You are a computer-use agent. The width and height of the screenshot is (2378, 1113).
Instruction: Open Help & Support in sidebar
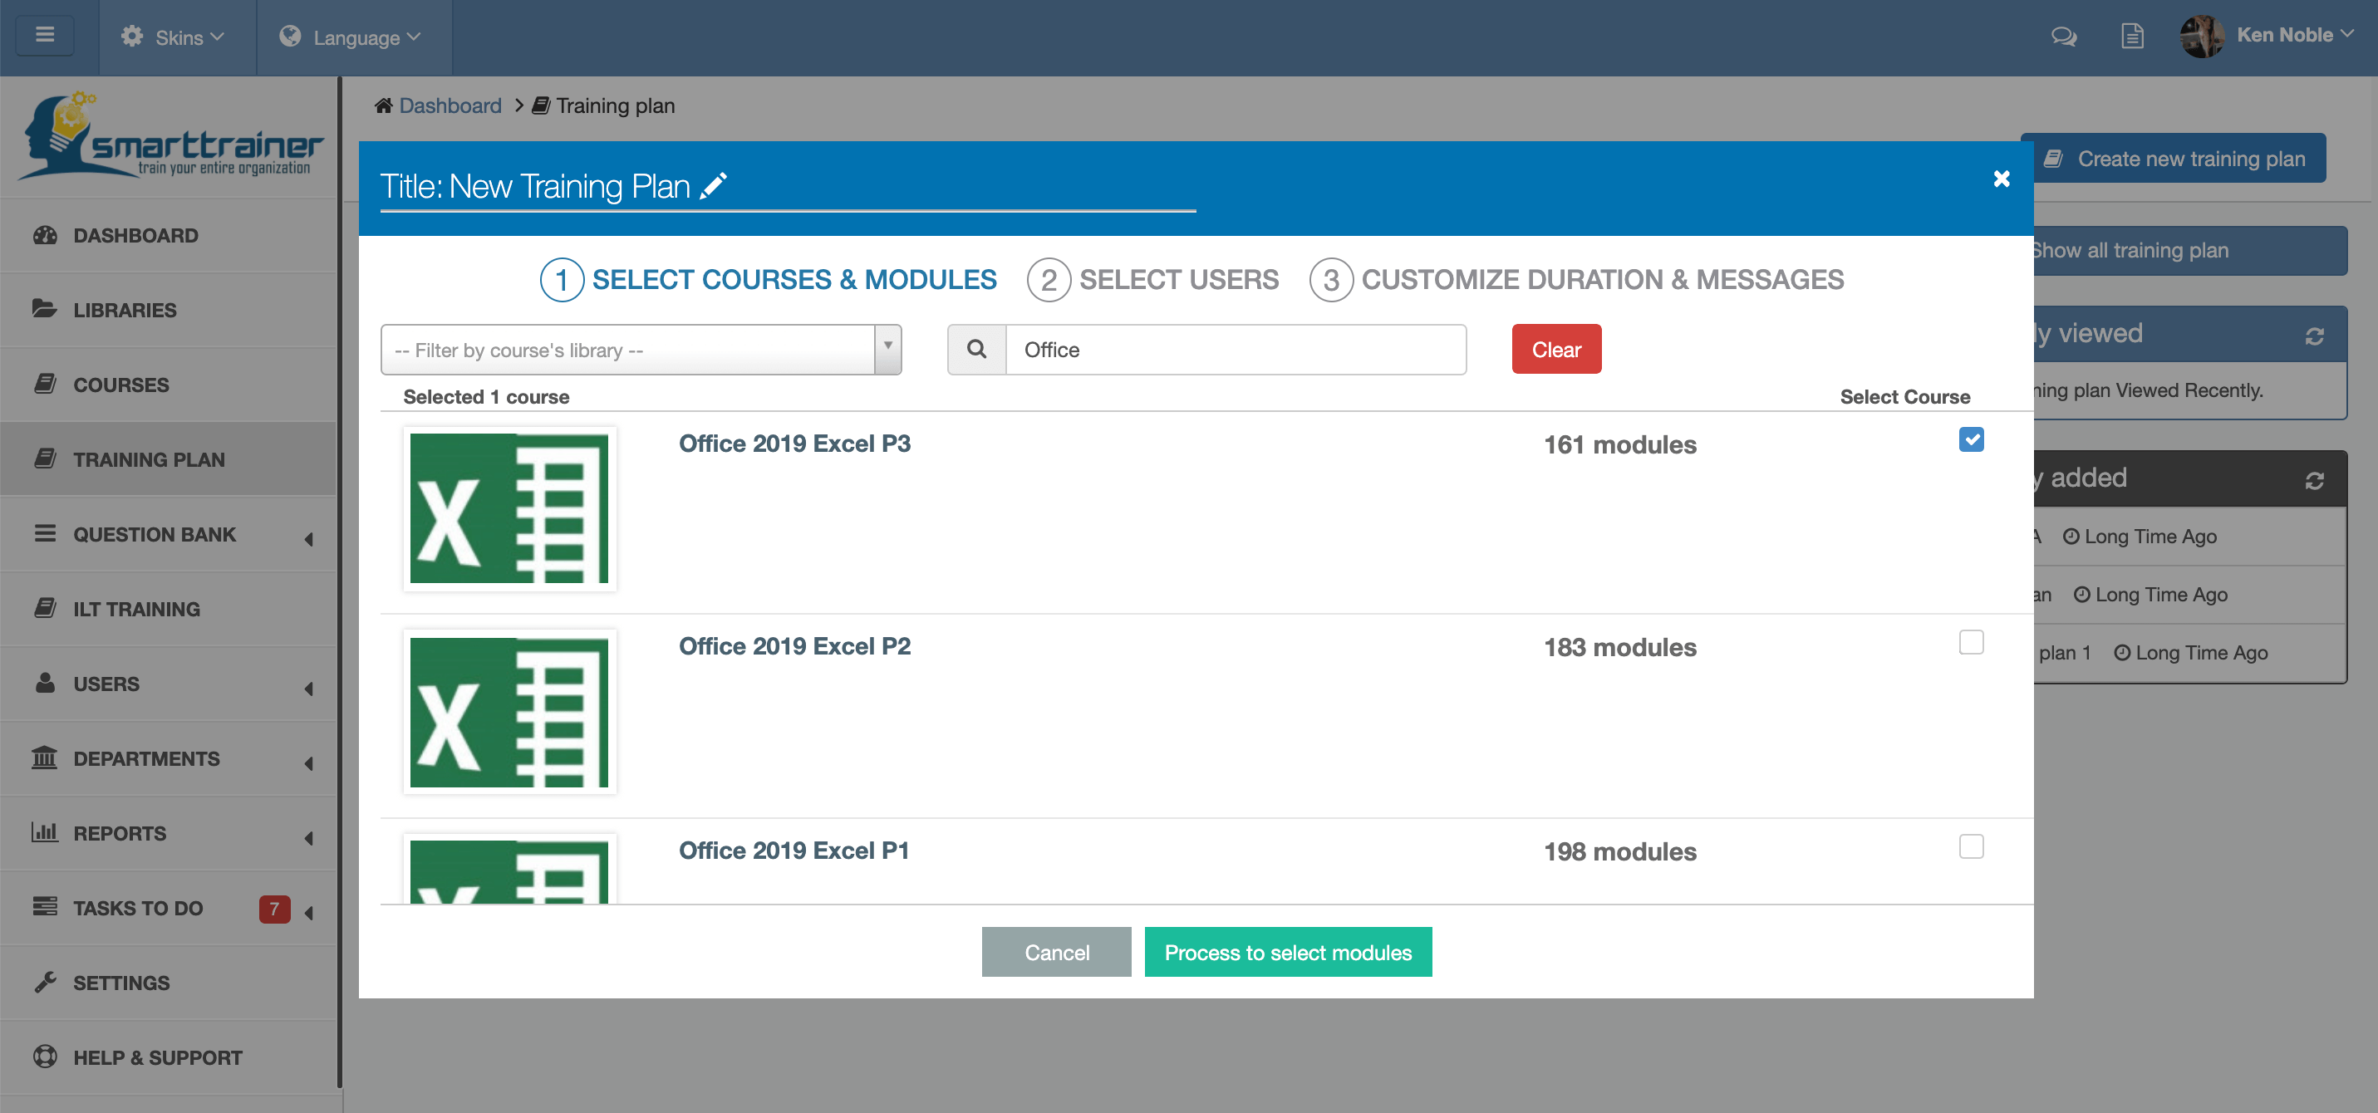pyautogui.click(x=168, y=1057)
